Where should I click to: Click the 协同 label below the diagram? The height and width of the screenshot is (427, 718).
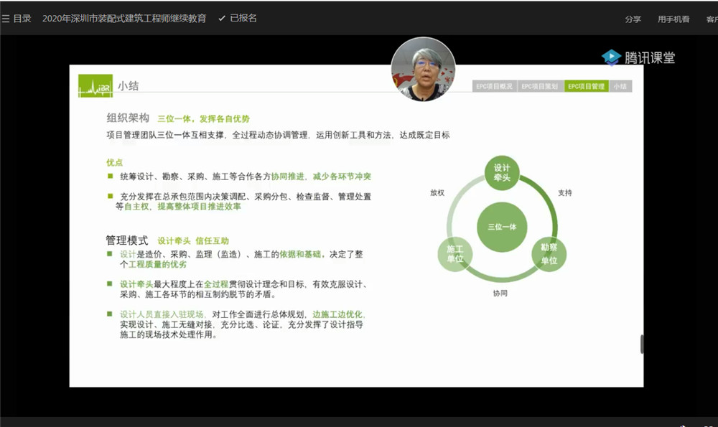tap(501, 294)
